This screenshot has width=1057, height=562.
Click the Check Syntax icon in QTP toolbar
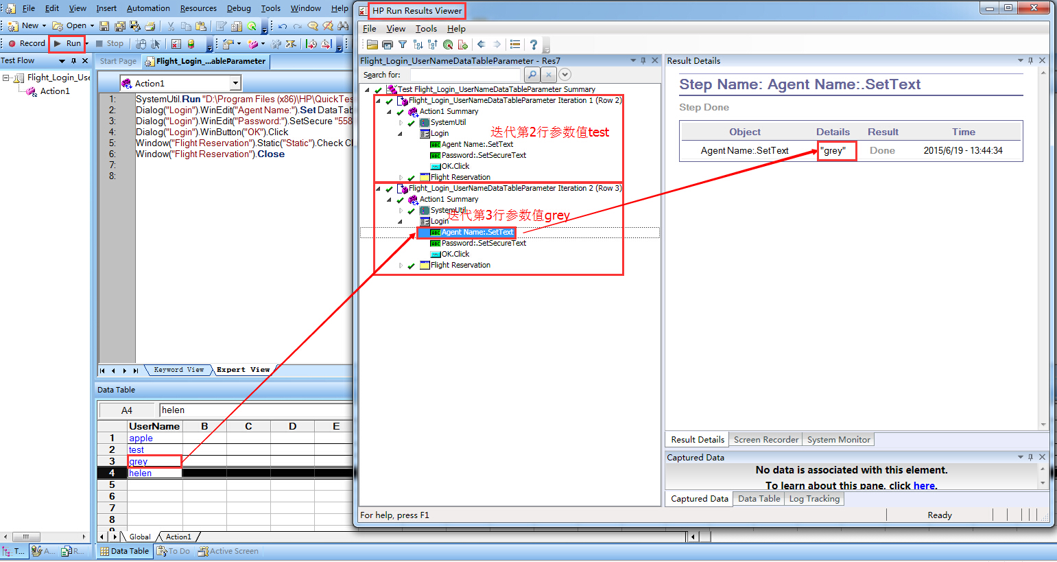(x=176, y=44)
